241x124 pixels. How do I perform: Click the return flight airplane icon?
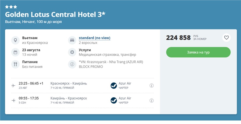pyautogui.click(x=14, y=100)
